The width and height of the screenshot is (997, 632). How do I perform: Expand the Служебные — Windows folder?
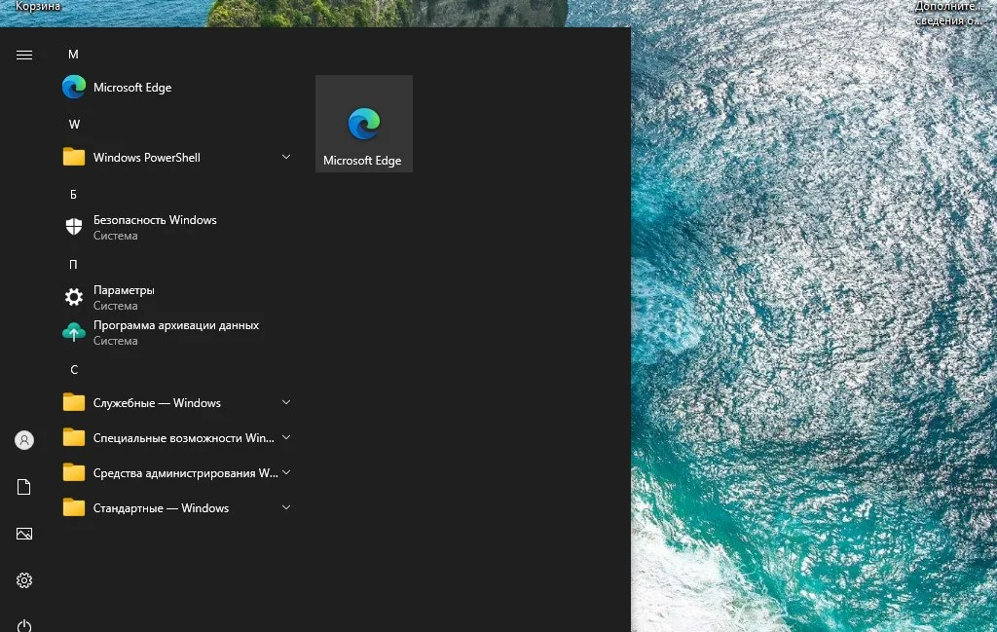pos(175,403)
